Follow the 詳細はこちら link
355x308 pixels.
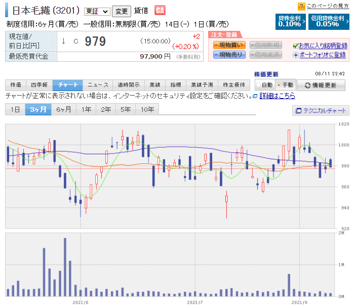point(277,96)
